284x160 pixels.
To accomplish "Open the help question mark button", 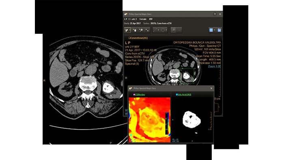I will (x=215, y=14).
